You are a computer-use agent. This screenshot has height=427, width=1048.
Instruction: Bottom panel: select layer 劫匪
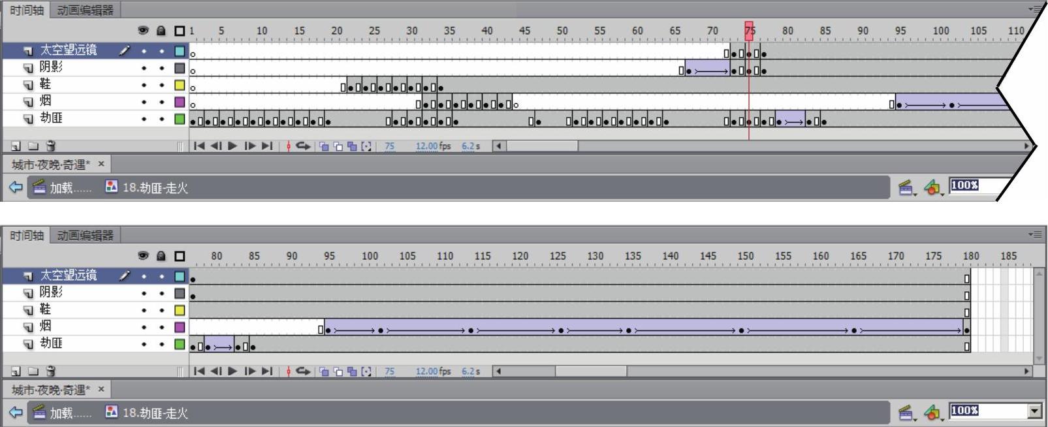tap(51, 343)
